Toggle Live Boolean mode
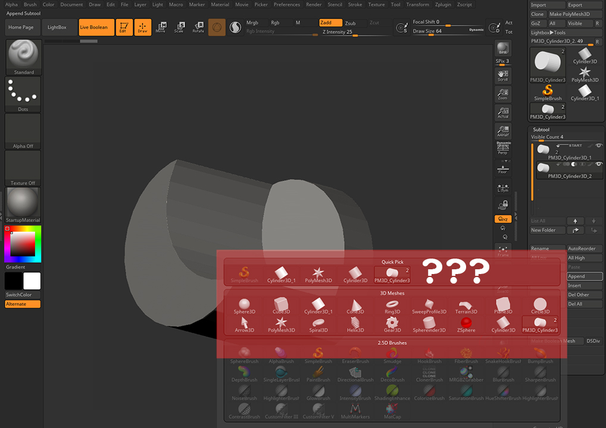Screen dimensions: 606x428 coord(96,27)
